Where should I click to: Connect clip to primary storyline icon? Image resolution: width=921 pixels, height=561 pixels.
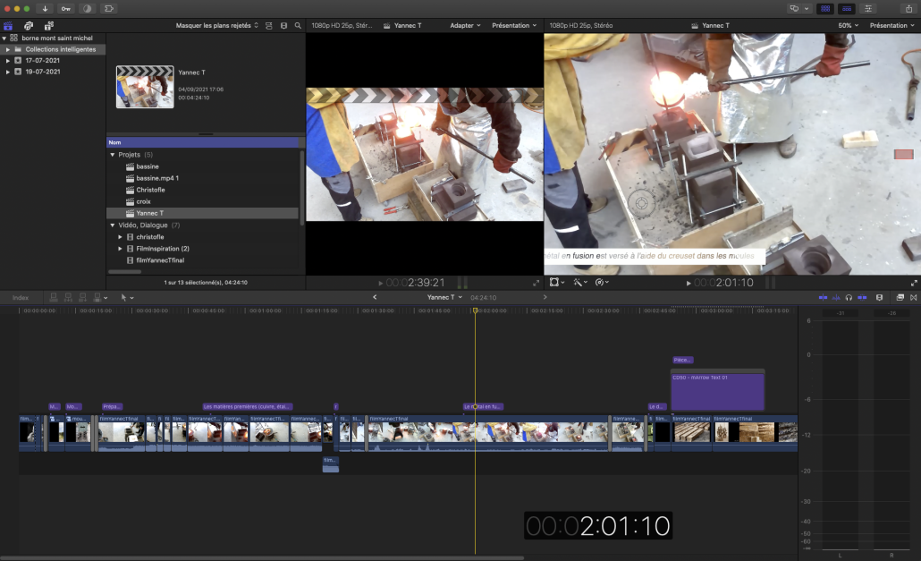(54, 298)
